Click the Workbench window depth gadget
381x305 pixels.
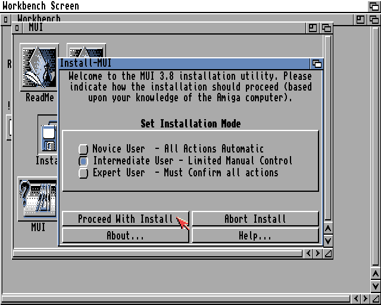pyautogui.click(x=374, y=20)
